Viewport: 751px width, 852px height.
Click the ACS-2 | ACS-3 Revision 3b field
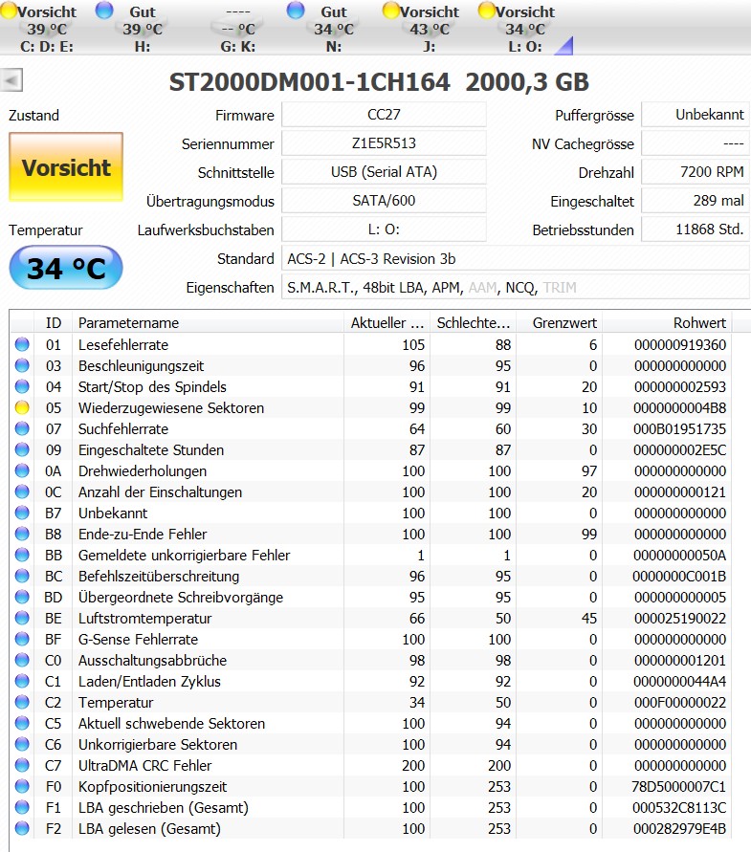(516, 258)
